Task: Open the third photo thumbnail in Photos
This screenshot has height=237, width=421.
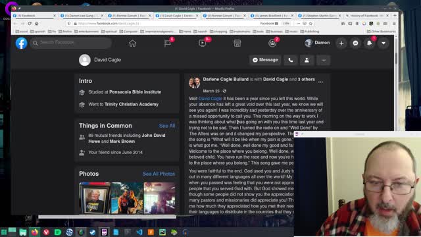Action: coord(159,198)
